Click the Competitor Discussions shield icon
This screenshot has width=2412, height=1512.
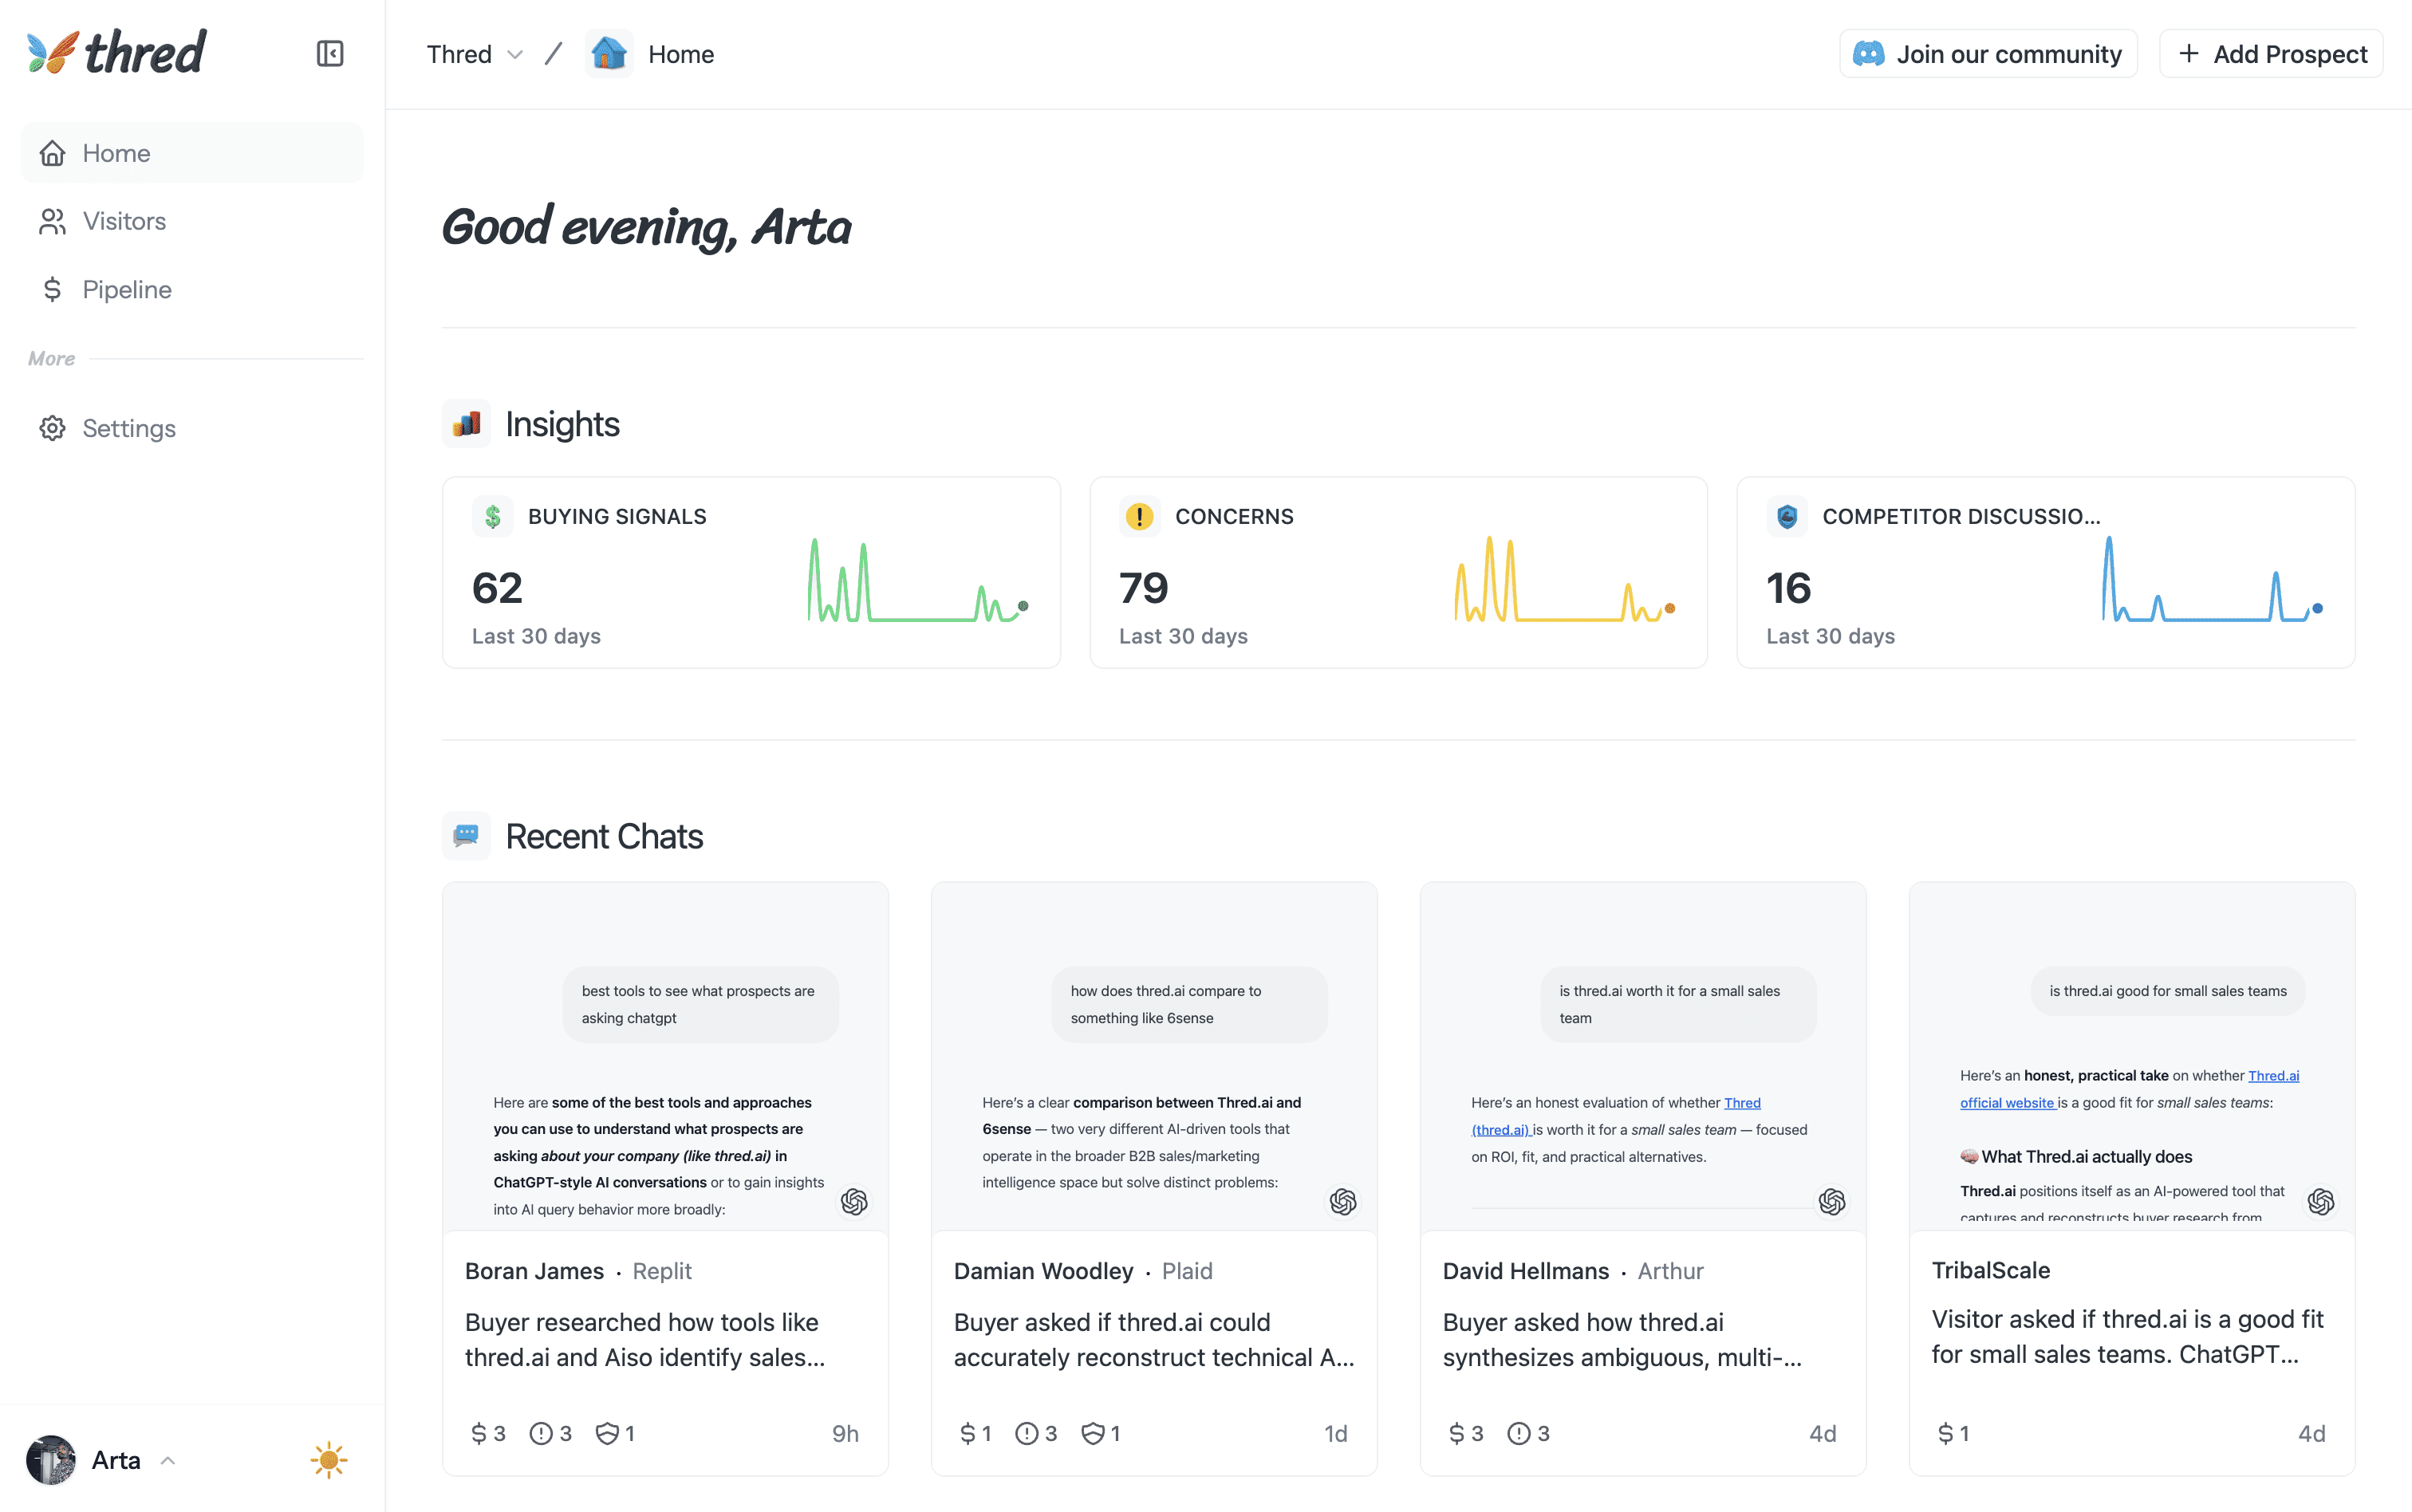pos(1787,516)
